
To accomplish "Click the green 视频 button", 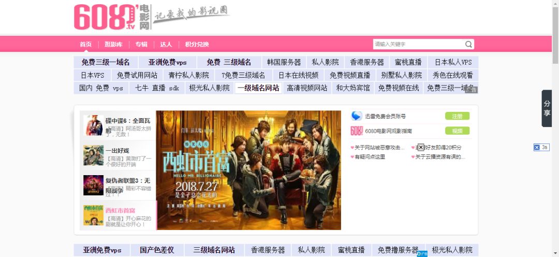I will (457, 131).
